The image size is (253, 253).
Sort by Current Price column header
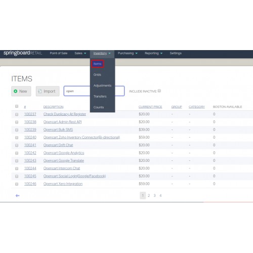[x=150, y=107]
